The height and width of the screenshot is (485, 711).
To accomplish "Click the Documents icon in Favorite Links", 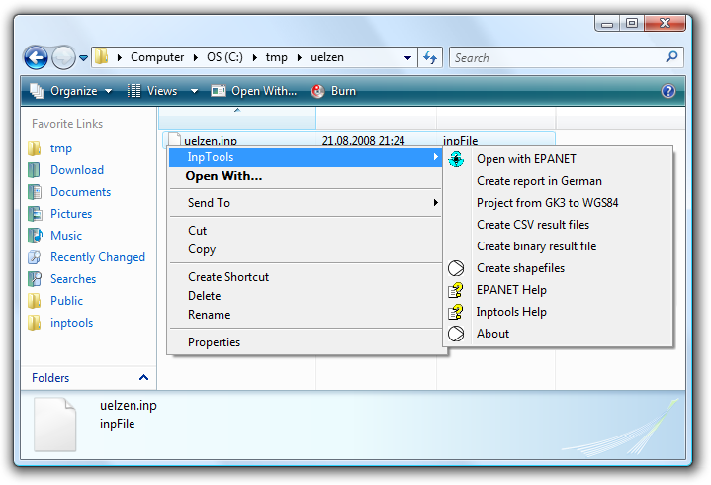I will 35,192.
